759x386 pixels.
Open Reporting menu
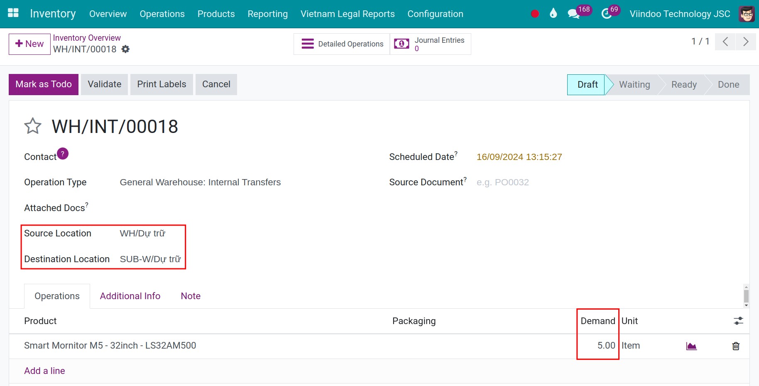(x=267, y=14)
